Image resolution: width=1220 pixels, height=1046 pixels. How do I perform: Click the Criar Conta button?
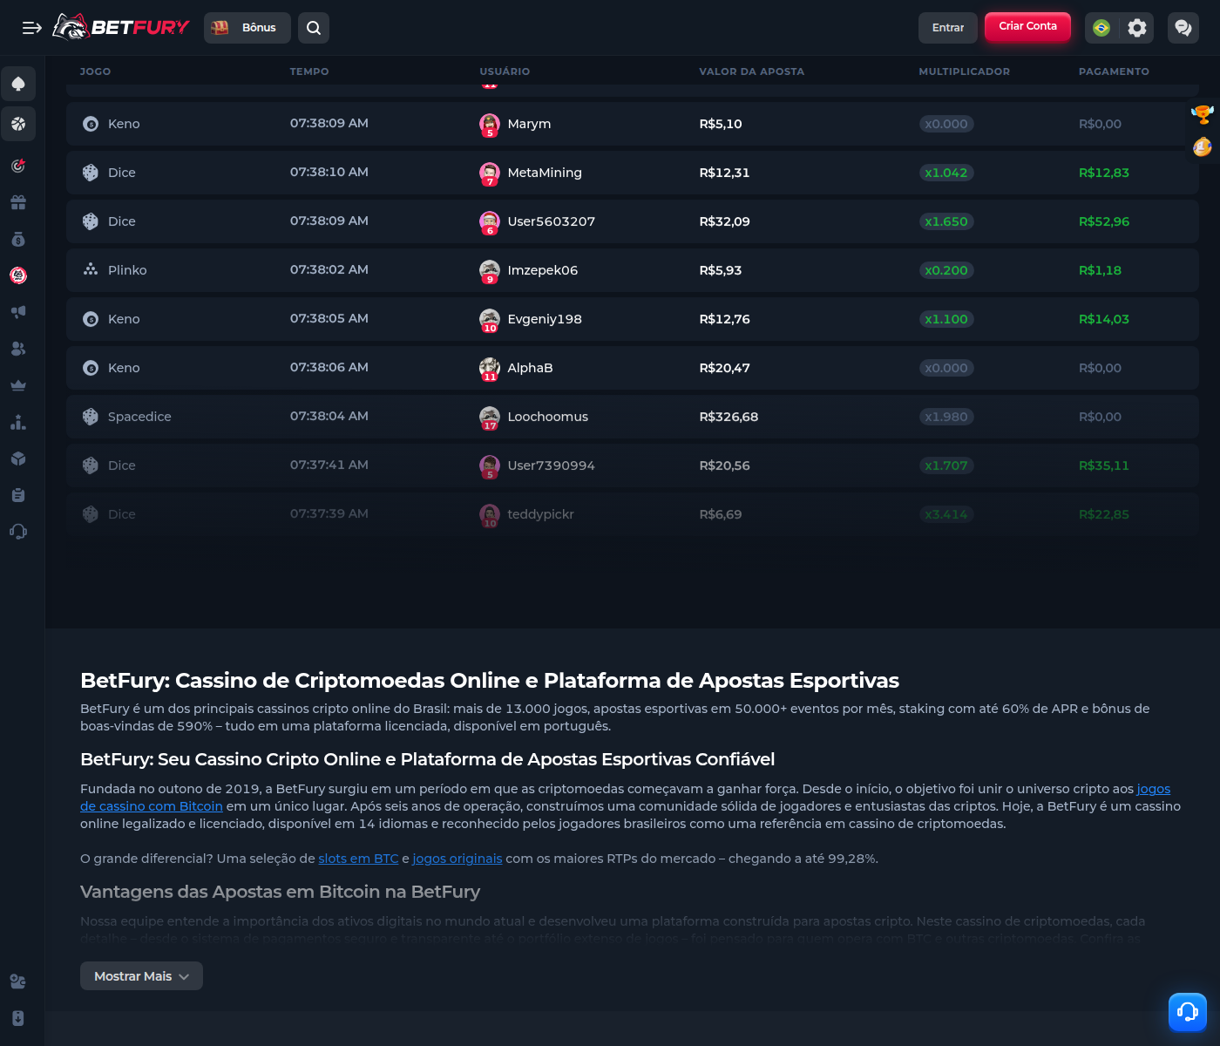(x=1027, y=26)
